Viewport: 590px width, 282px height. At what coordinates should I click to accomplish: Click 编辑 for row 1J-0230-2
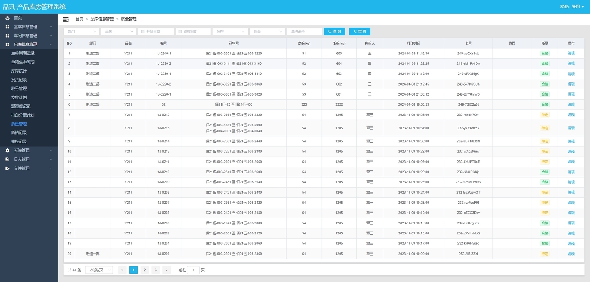click(x=571, y=64)
